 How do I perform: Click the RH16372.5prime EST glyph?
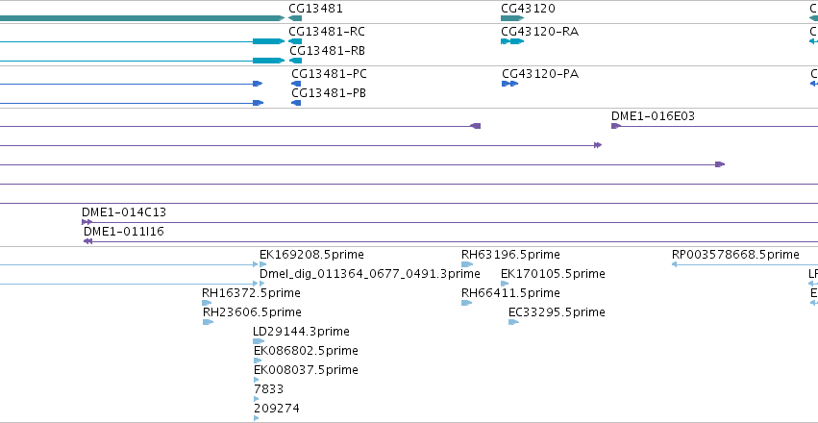pyautogui.click(x=207, y=303)
